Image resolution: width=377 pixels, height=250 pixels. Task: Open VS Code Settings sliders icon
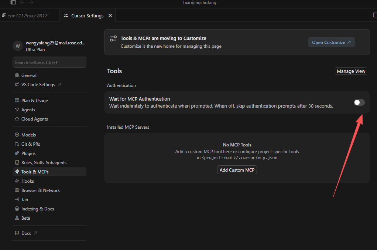[17, 85]
